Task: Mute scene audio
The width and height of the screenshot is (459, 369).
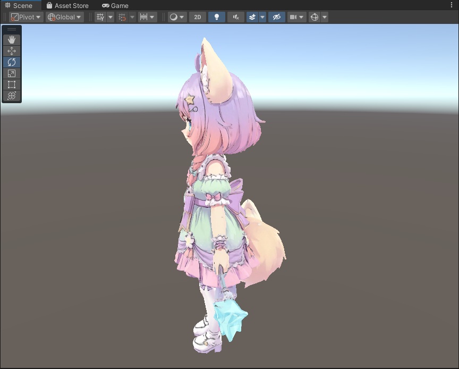Action: click(235, 17)
